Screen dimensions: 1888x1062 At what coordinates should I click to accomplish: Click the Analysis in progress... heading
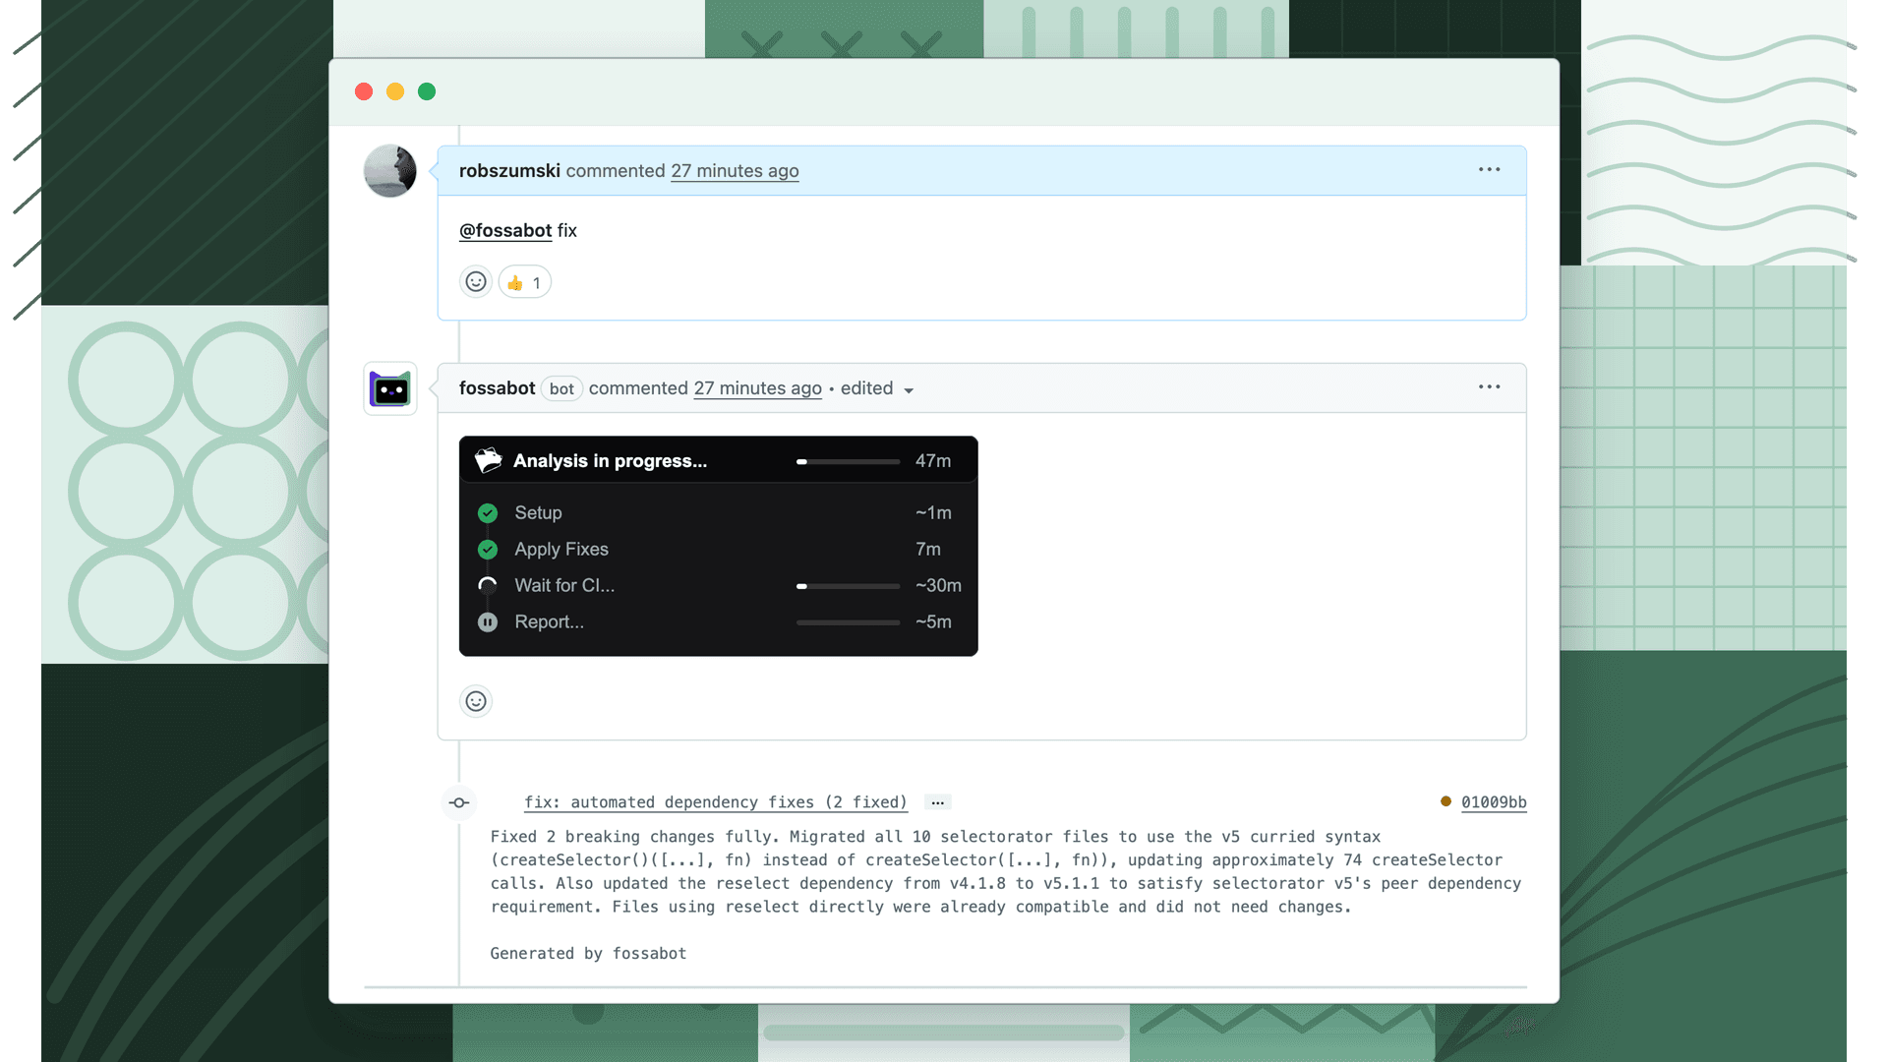coord(610,461)
